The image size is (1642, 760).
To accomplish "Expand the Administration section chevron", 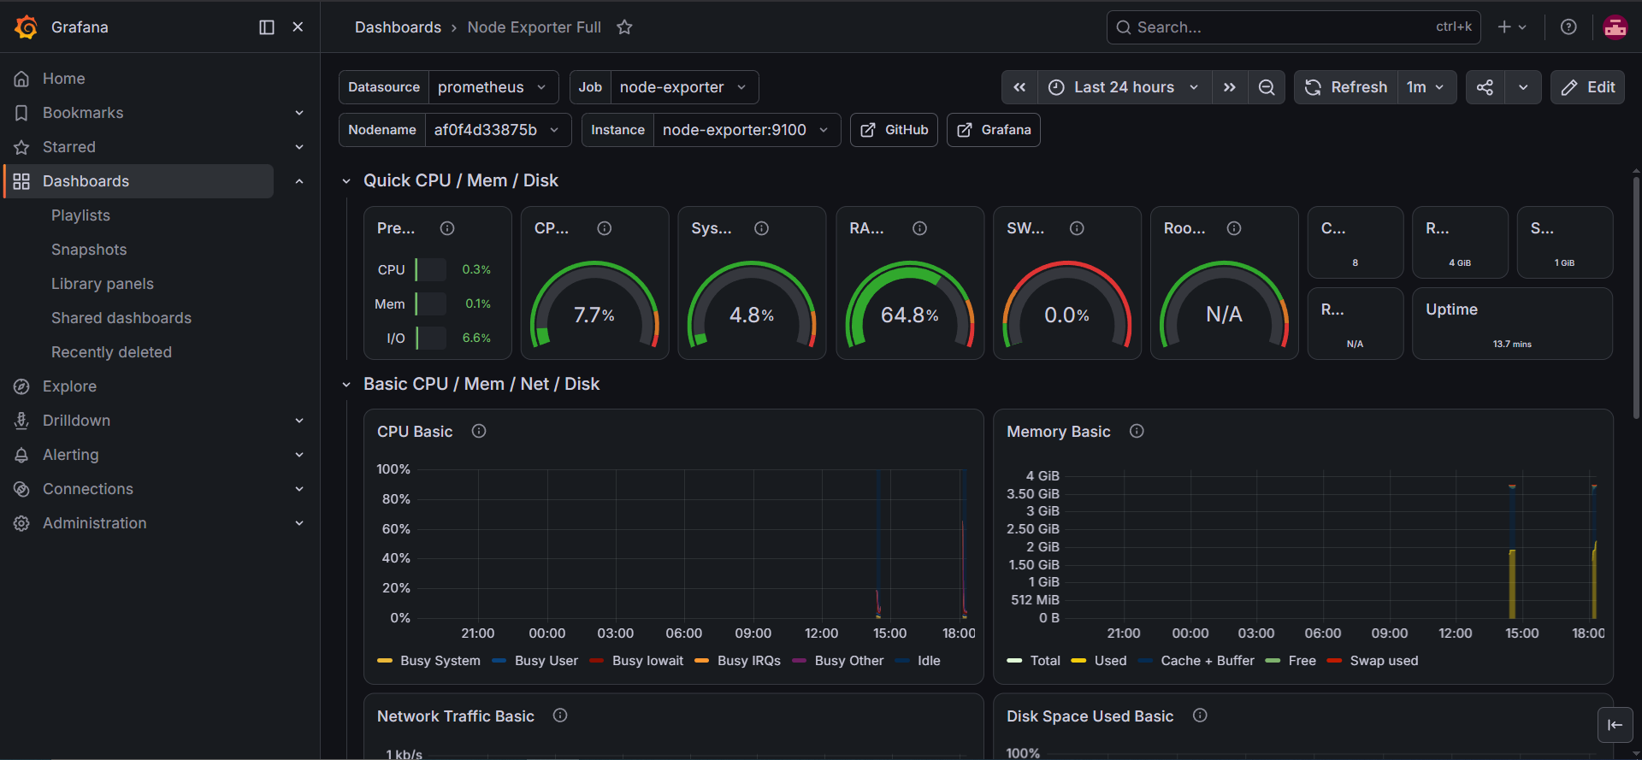I will pyautogui.click(x=299, y=523).
